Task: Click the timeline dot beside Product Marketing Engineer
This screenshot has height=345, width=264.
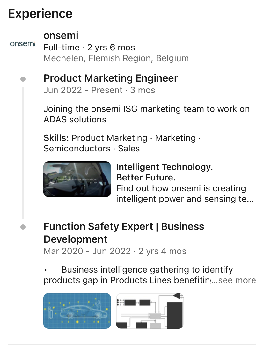Action: point(23,79)
